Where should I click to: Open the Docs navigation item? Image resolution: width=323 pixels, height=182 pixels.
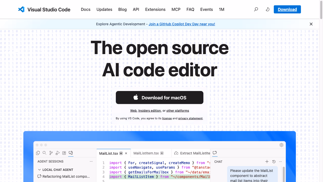[x=86, y=9]
